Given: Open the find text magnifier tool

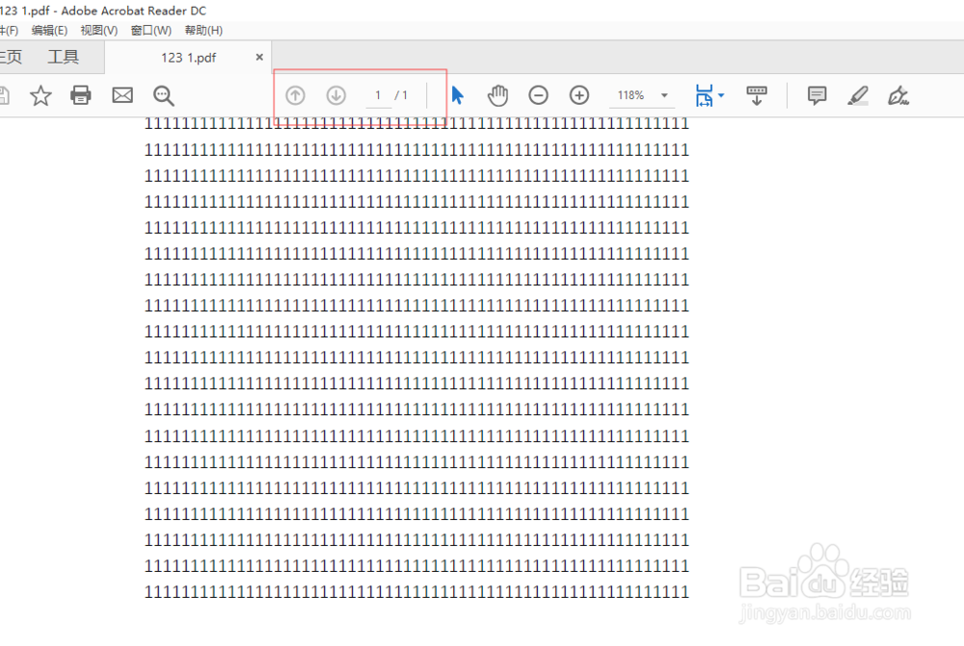Looking at the screenshot, I should pyautogui.click(x=164, y=96).
